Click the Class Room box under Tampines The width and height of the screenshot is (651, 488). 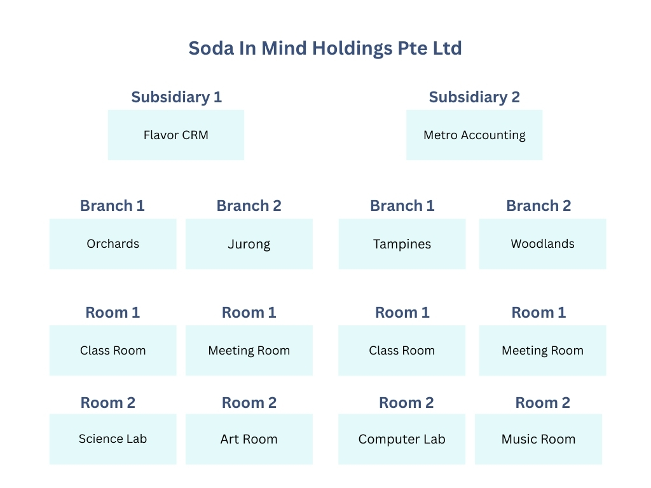tap(402, 351)
